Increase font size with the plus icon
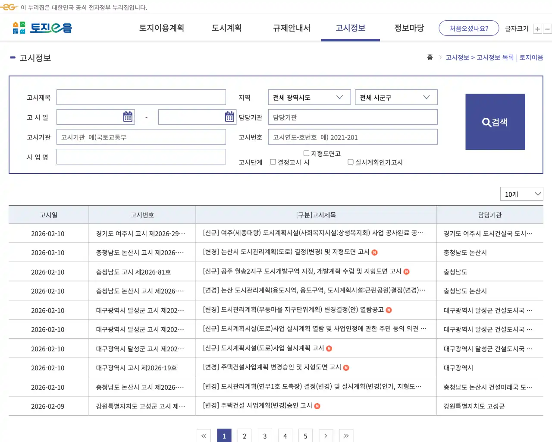Viewport: 552px width, 442px height. 537,28
